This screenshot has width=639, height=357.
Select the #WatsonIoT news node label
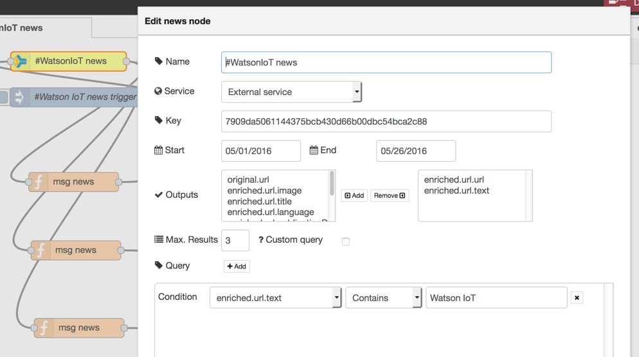tap(71, 61)
